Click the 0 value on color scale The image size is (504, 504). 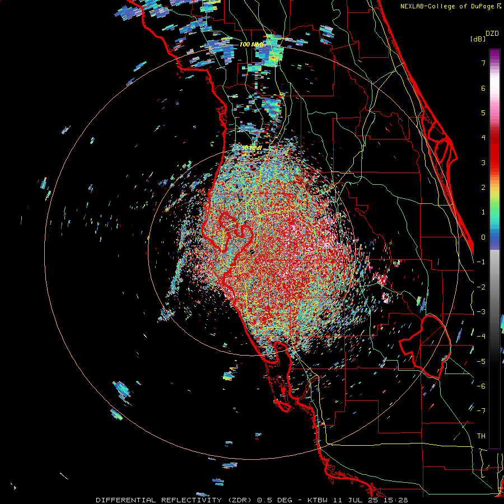pos(483,237)
